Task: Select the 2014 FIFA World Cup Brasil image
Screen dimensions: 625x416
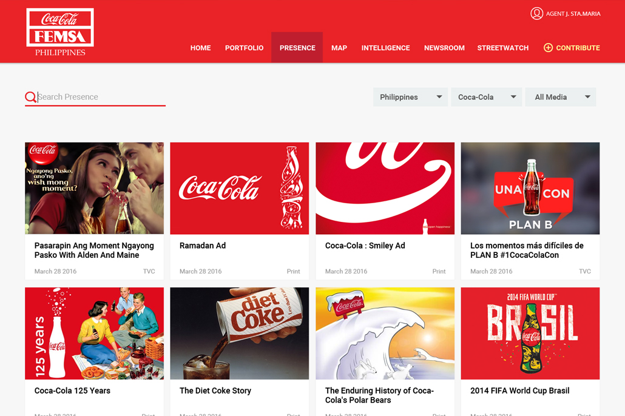Action: point(530,333)
